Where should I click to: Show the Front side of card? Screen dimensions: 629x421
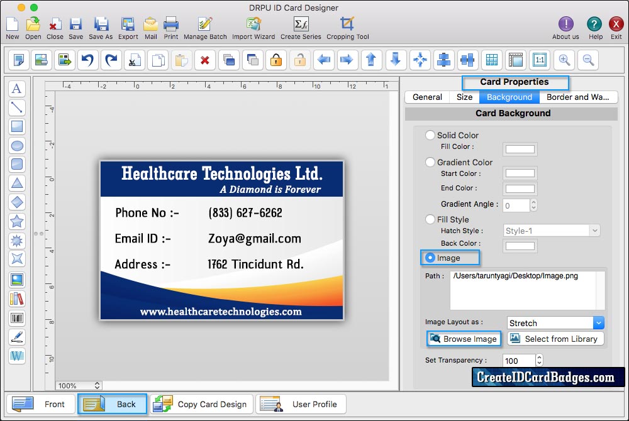click(41, 404)
